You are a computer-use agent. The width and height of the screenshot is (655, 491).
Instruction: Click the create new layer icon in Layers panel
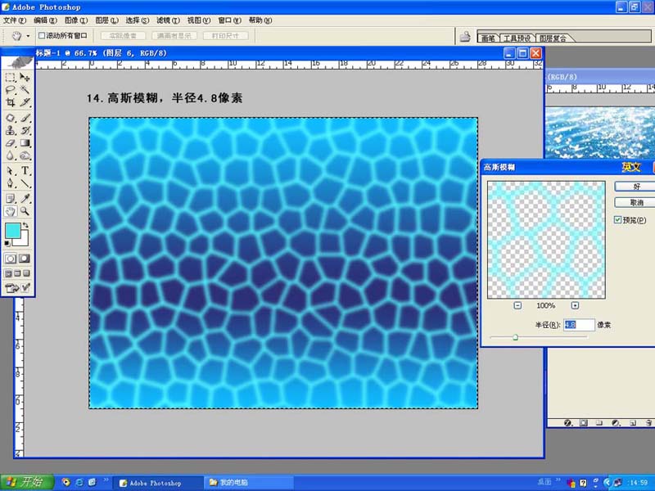click(632, 423)
